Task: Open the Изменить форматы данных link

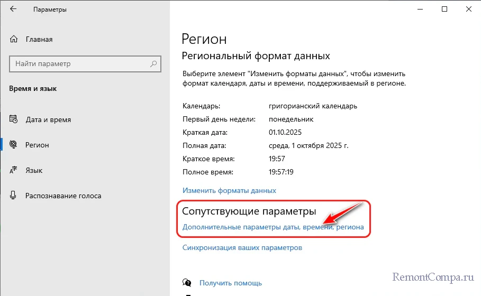Action: coord(229,190)
